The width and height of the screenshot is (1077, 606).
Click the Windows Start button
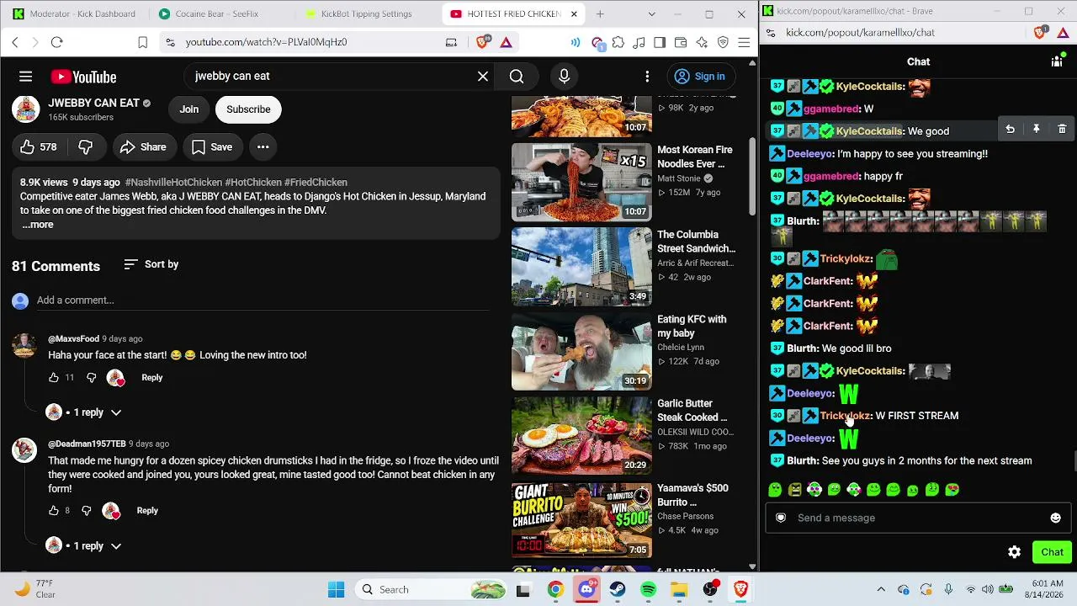click(x=337, y=590)
